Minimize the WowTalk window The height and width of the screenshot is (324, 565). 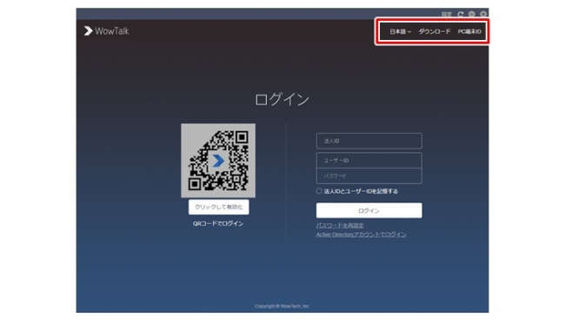pyautogui.click(x=472, y=14)
